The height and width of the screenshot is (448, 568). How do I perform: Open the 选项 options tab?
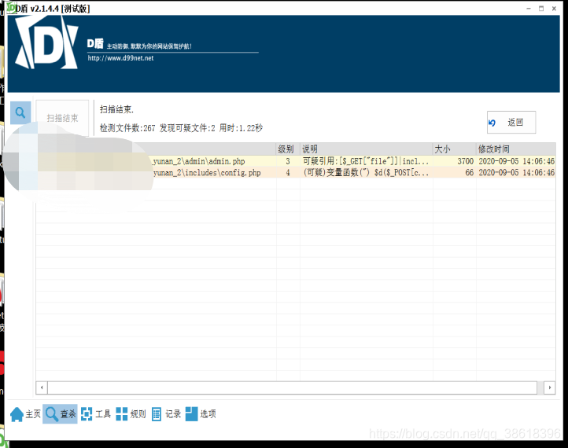click(x=201, y=414)
